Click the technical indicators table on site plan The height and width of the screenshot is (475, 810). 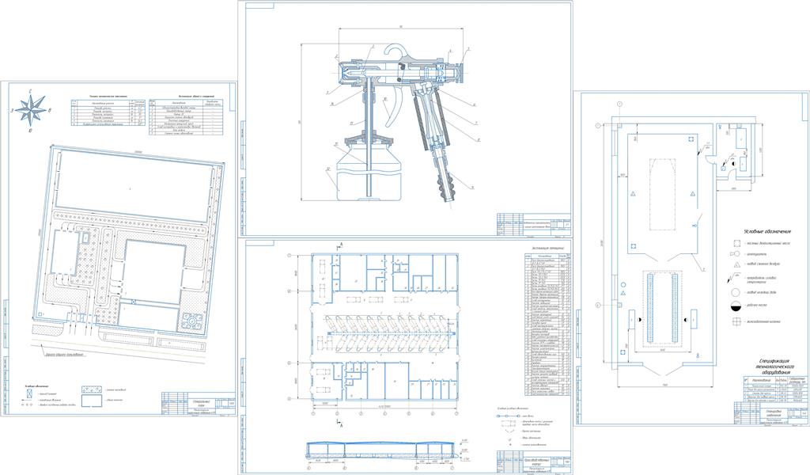coord(108,112)
